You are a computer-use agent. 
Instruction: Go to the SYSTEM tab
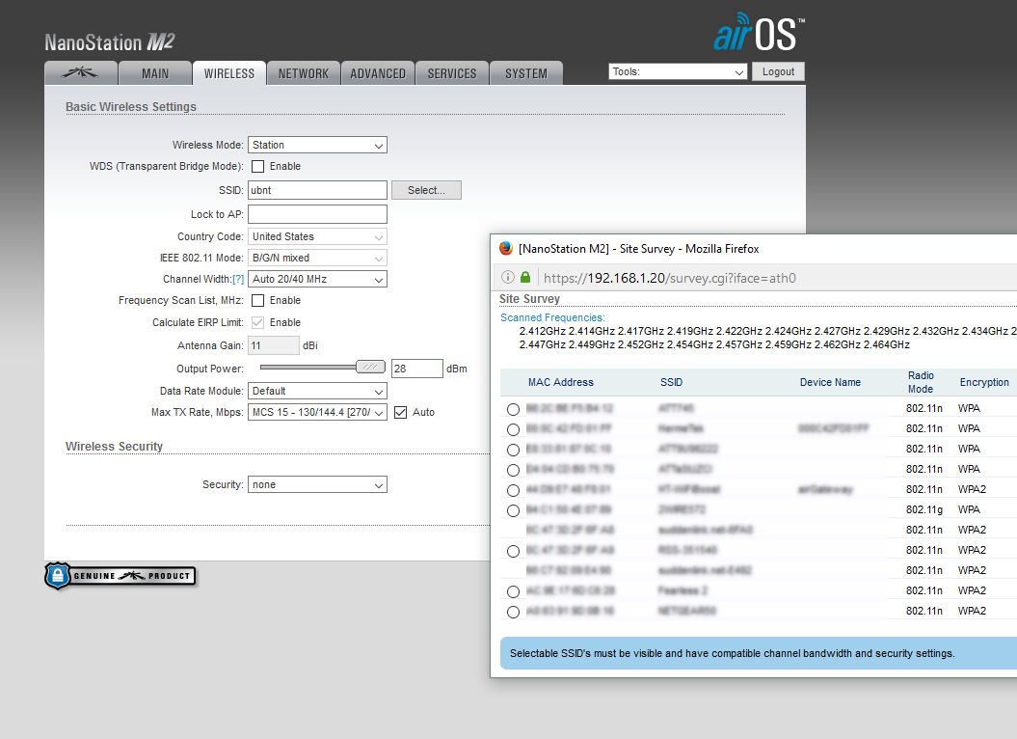[x=526, y=73]
